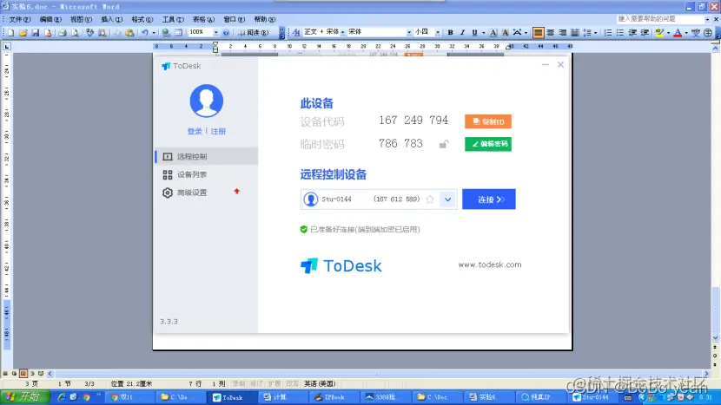Open 高级设置 in ToDesk sidebar
Viewport: 721px width, 405px height.
coord(206,193)
